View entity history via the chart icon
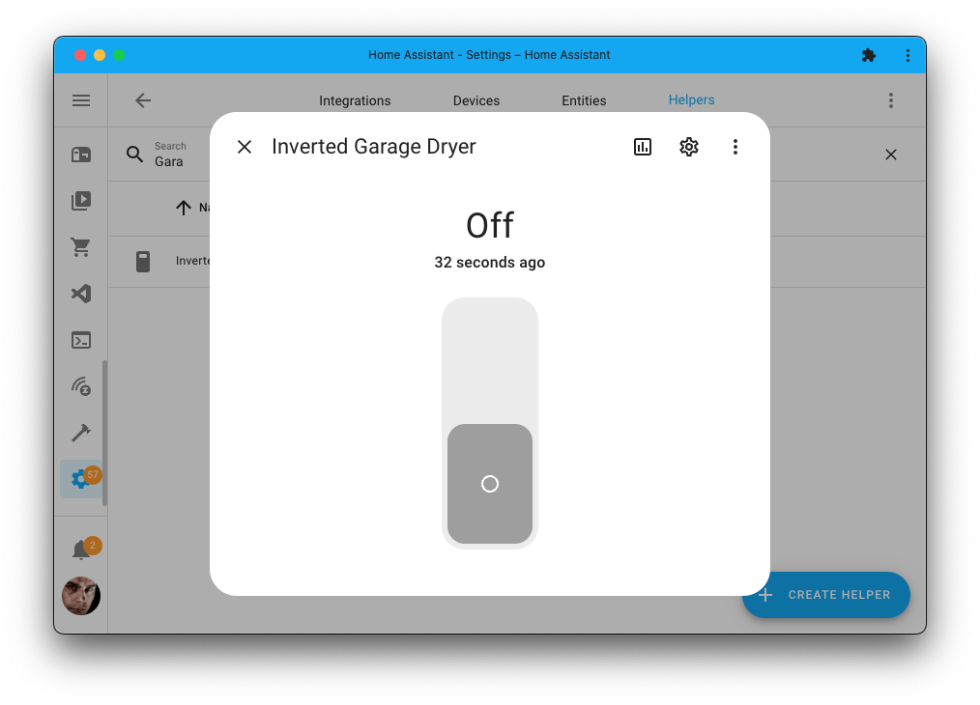 (x=642, y=146)
